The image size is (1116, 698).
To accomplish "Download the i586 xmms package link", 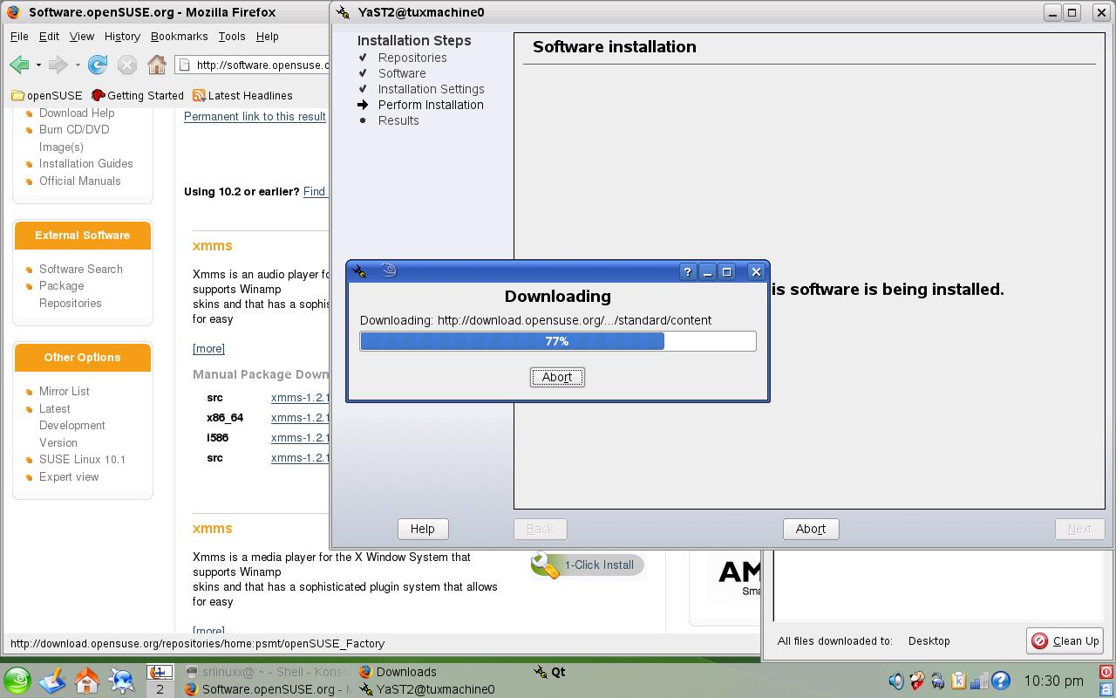I will tap(300, 438).
